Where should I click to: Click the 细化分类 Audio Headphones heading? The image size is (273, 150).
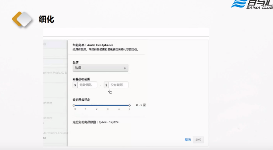pyautogui.click(x=93, y=45)
